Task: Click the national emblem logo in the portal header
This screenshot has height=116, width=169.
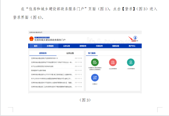Action: pyautogui.click(x=31, y=39)
